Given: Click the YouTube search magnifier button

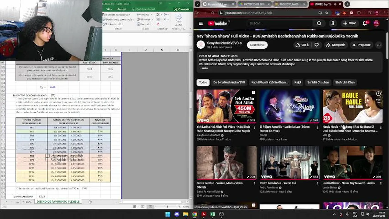Looking at the screenshot, I should (x=319, y=23).
